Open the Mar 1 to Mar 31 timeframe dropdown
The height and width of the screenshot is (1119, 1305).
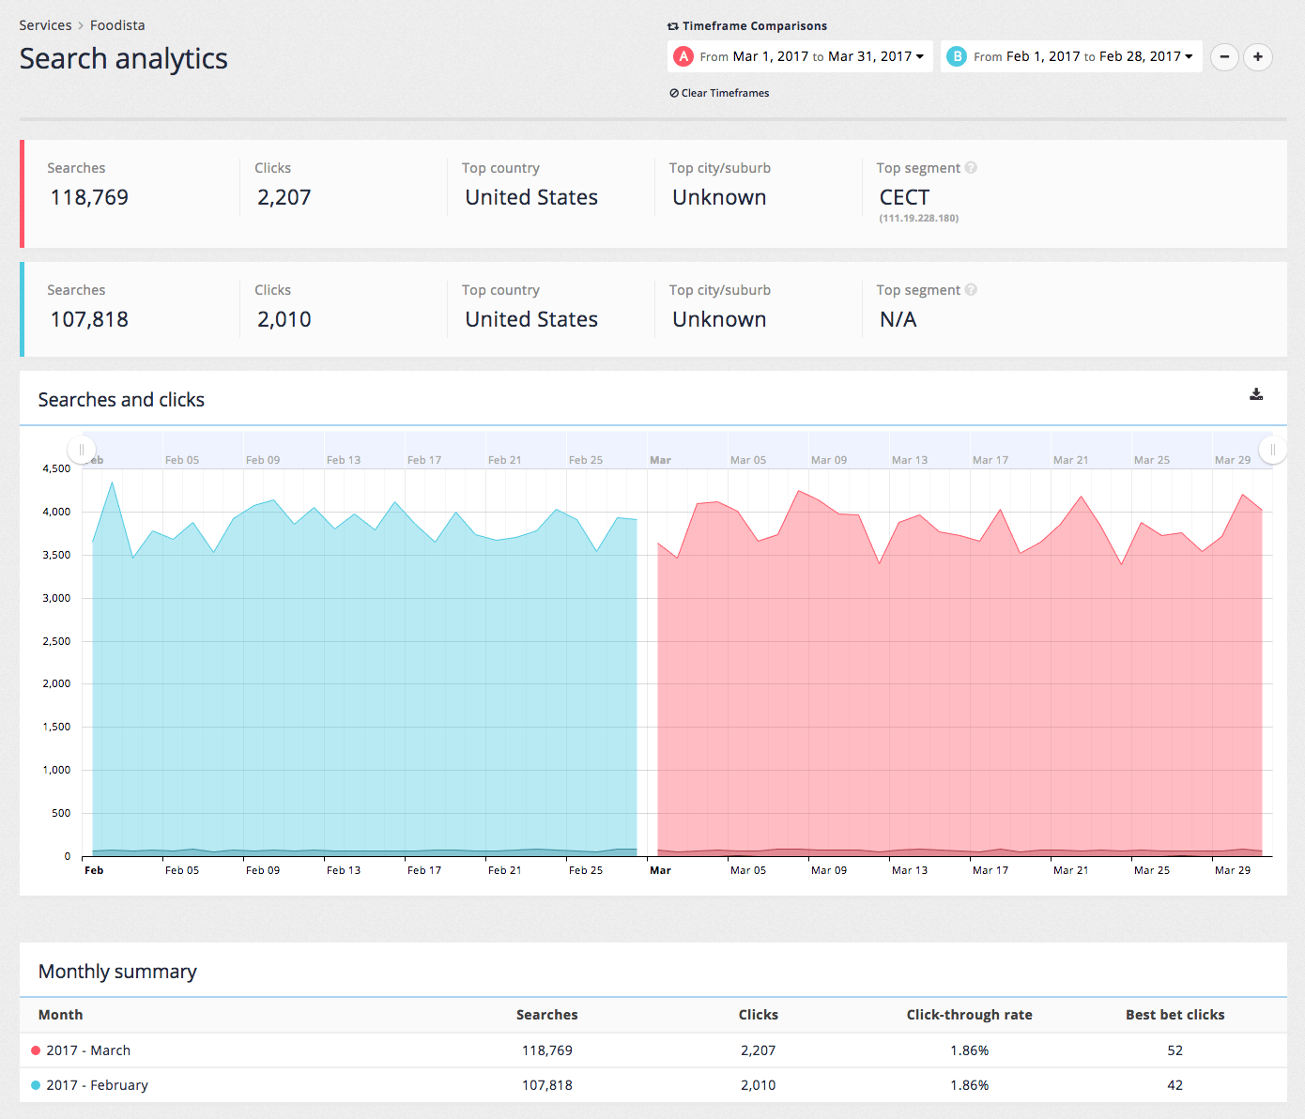(x=919, y=56)
